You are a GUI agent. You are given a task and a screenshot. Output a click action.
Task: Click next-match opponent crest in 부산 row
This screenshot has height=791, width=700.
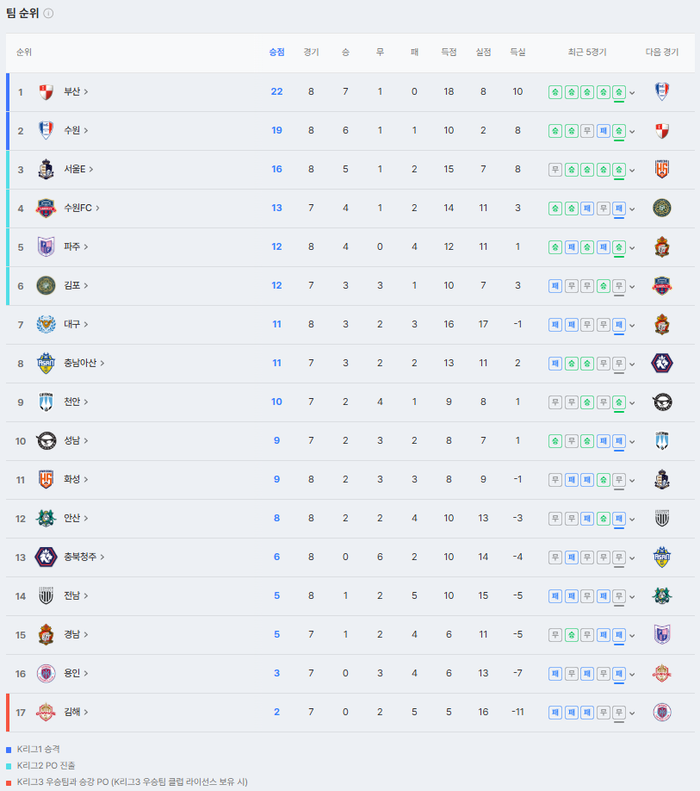click(x=662, y=92)
